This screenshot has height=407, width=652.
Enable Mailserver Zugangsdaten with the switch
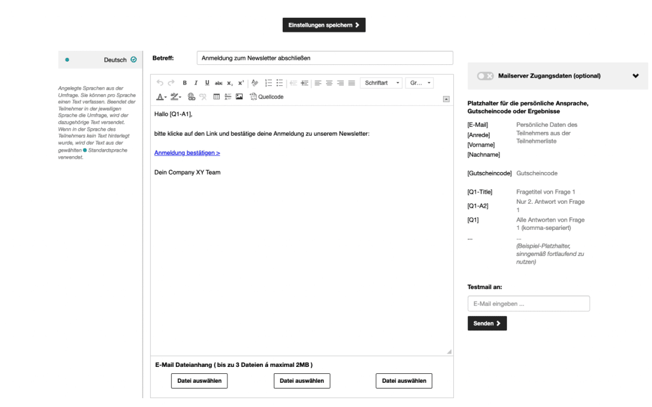click(485, 75)
